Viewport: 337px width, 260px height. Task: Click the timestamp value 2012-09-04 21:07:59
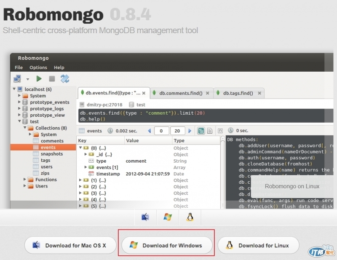click(148, 174)
